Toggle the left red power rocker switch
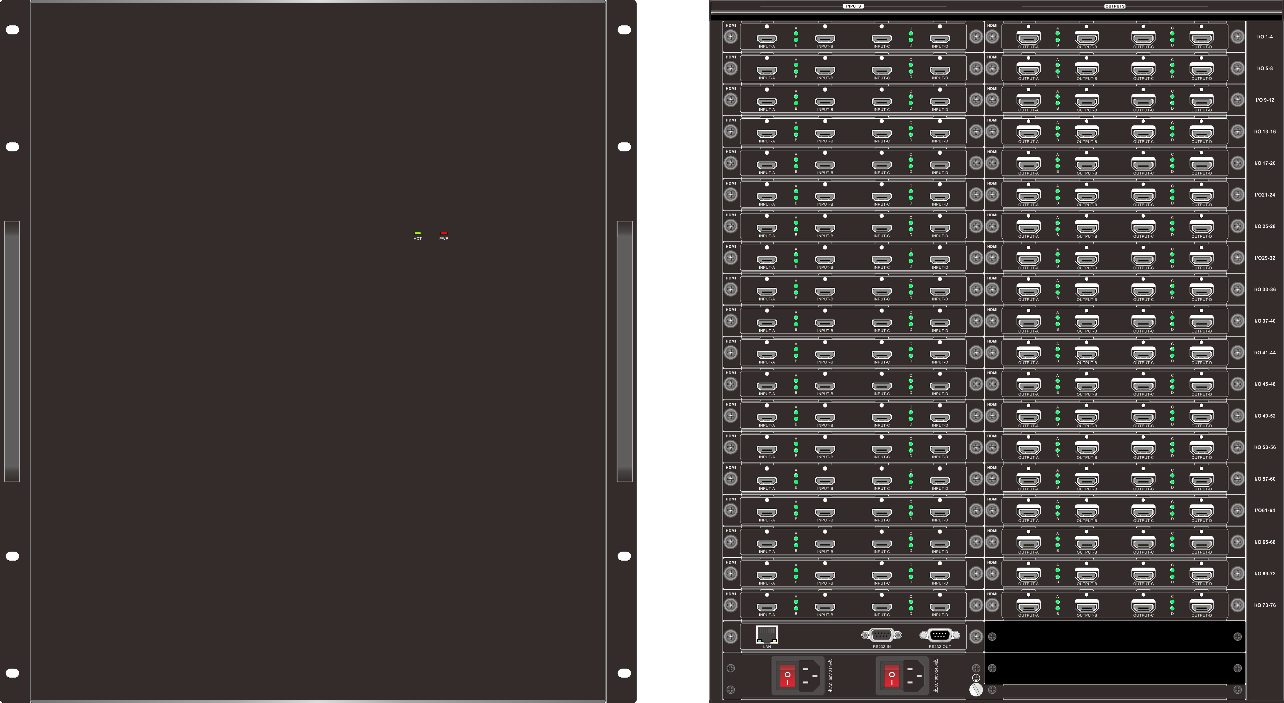Viewport: 1284px width, 703px height. pyautogui.click(x=787, y=676)
